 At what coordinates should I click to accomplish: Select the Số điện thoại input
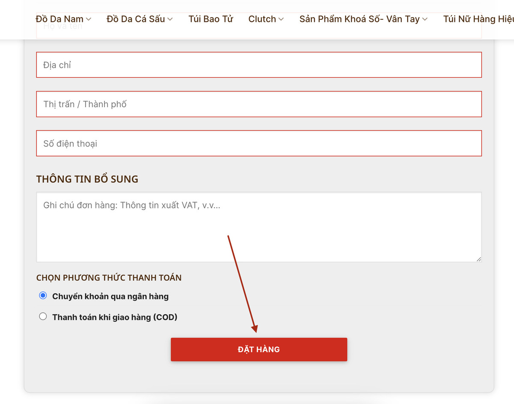pos(259,143)
